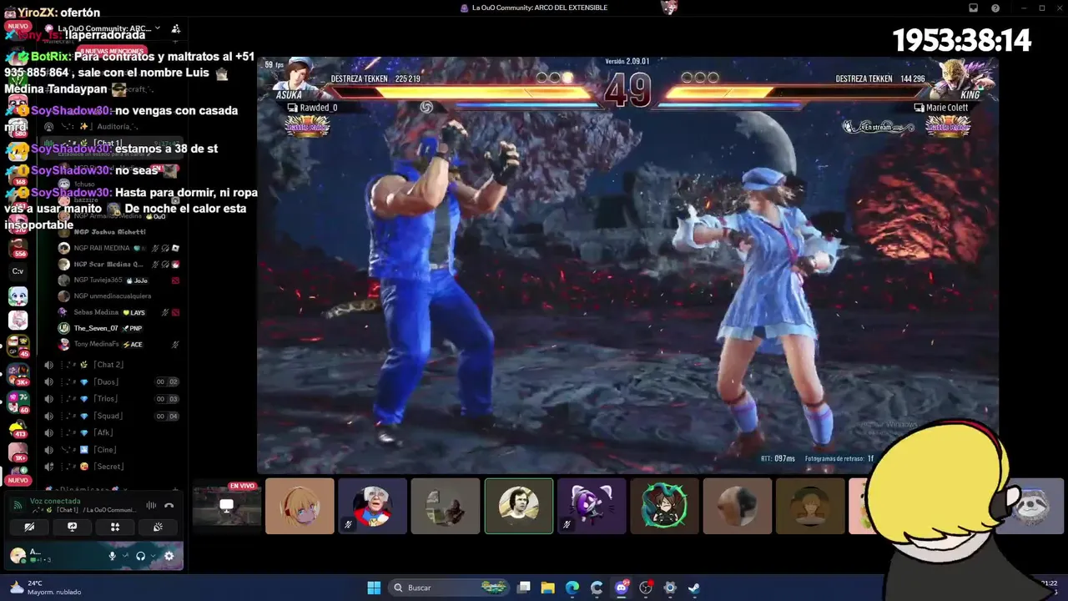Open noise suppression settings icon
The height and width of the screenshot is (601, 1068).
[151, 505]
